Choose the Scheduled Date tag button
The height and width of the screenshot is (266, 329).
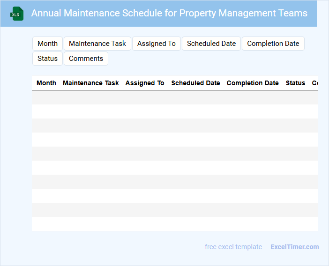[211, 44]
